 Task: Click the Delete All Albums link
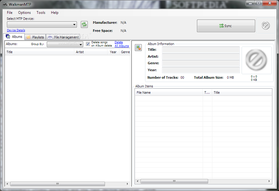(122, 44)
